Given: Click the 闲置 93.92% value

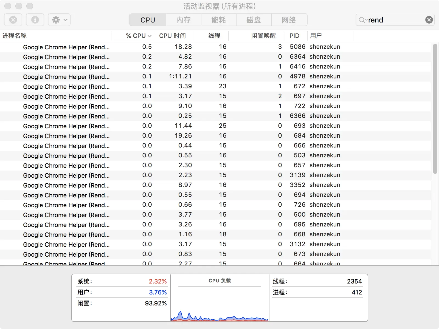Looking at the screenshot, I should (x=156, y=303).
